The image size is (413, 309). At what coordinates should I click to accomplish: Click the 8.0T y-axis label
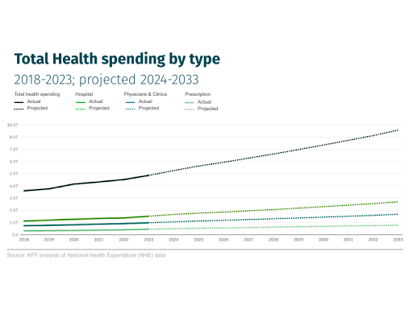coord(14,137)
